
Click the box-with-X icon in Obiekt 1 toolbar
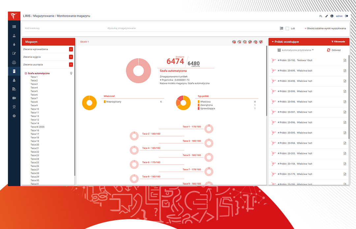pyautogui.click(x=240, y=42)
